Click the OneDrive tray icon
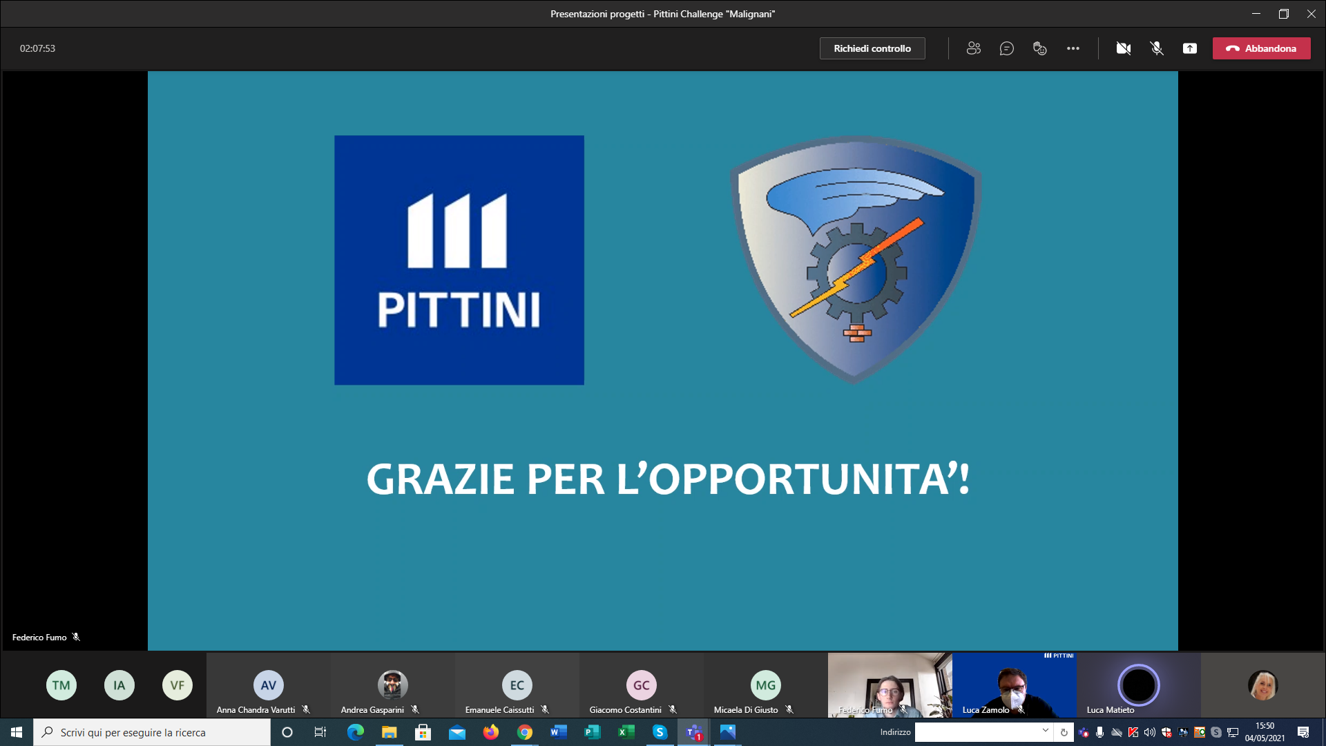 pyautogui.click(x=1117, y=732)
